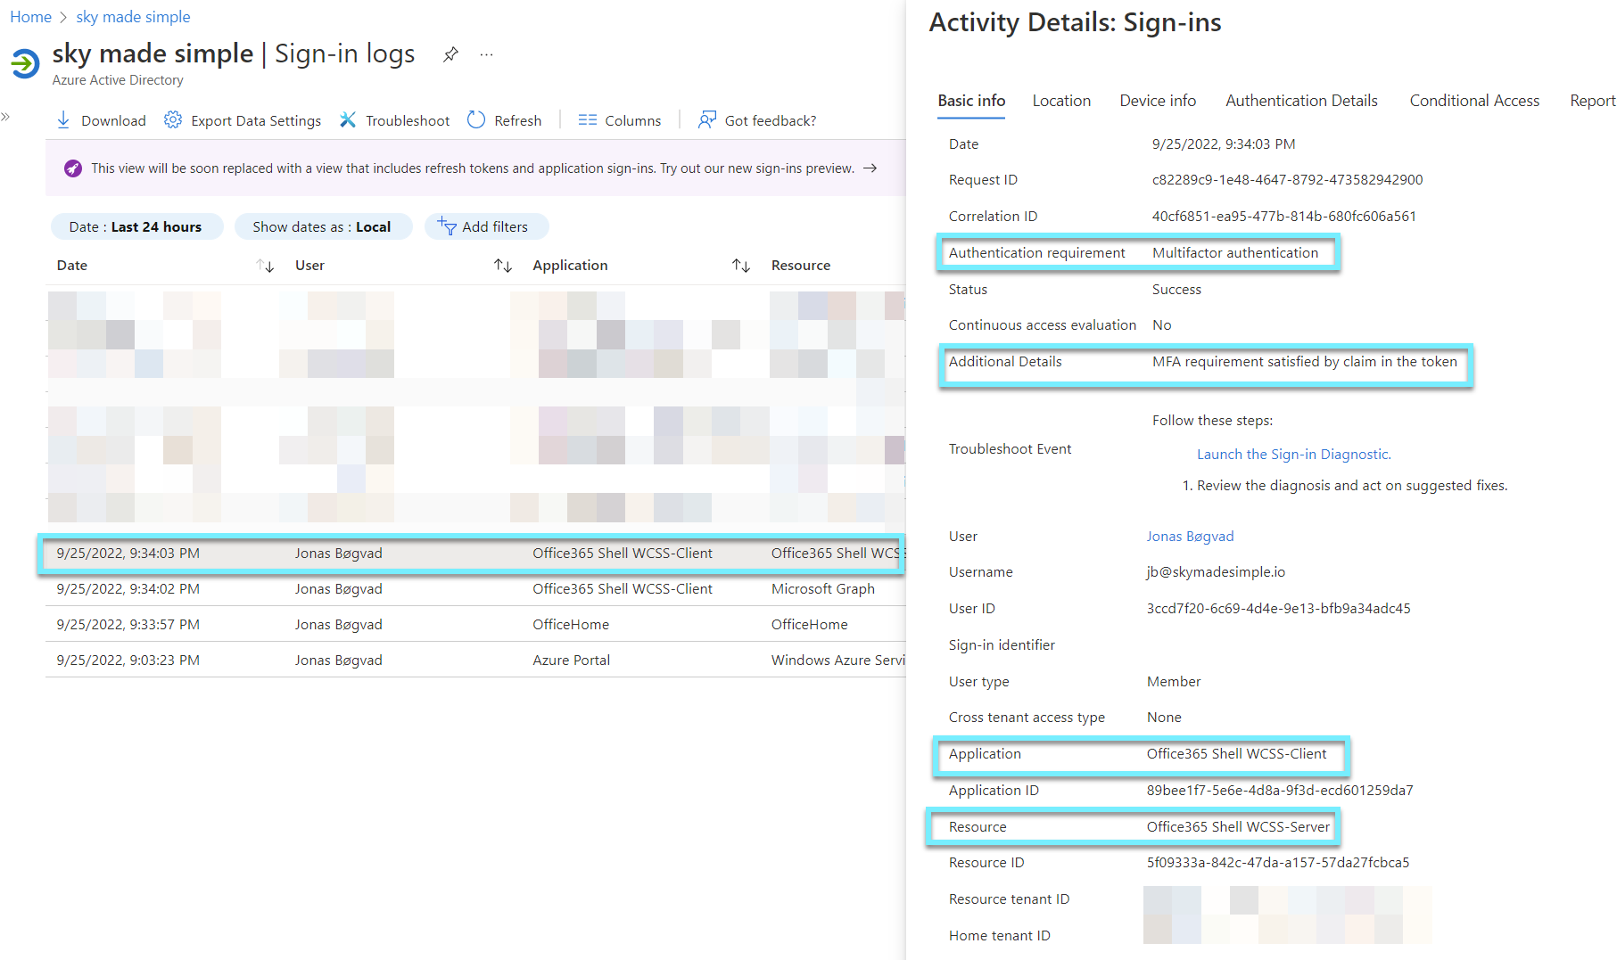Click the Application ID value

pos(1280,791)
